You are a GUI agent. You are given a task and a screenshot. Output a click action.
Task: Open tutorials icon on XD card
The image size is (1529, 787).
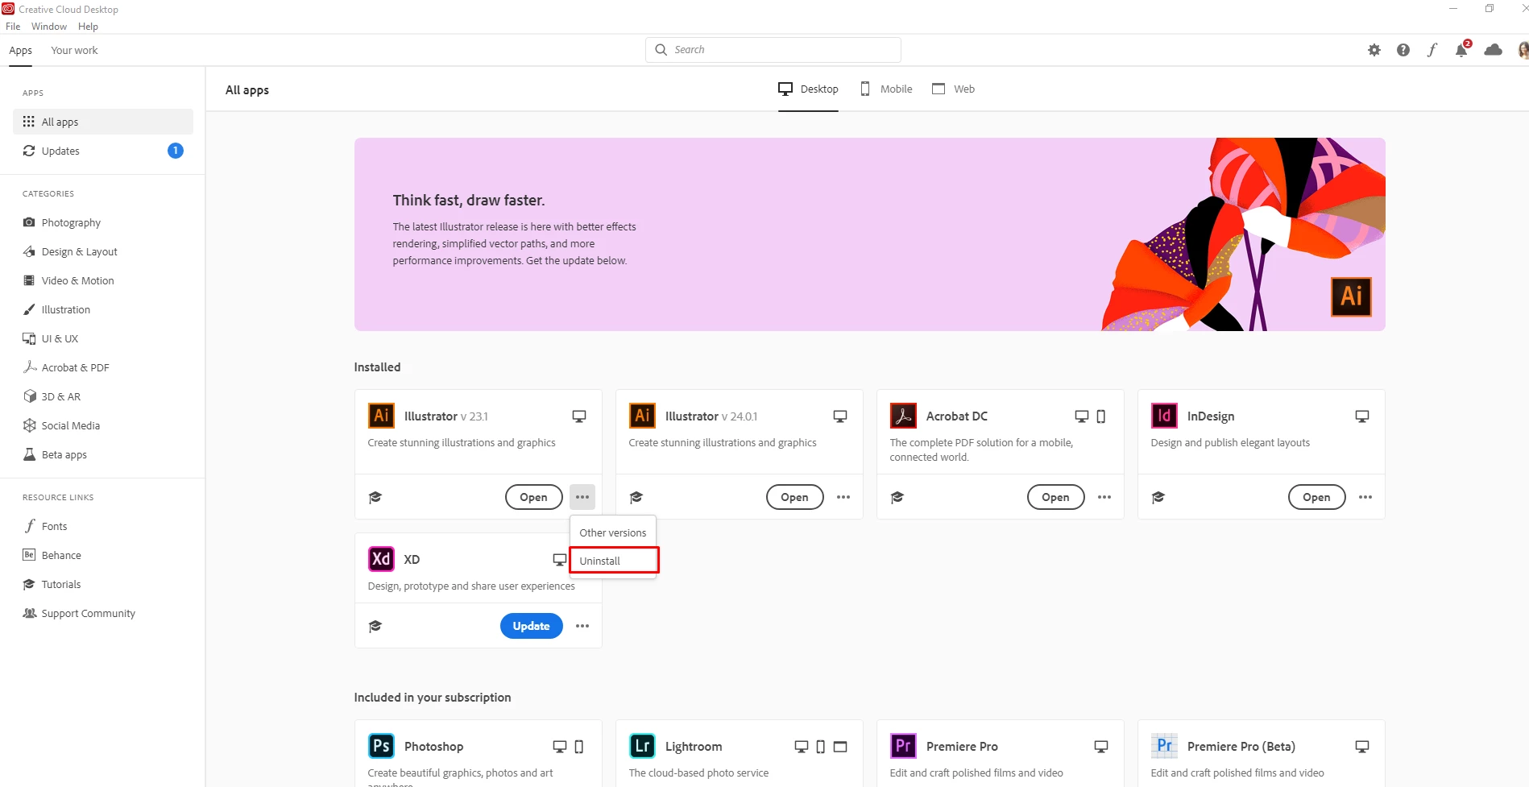[x=375, y=626]
